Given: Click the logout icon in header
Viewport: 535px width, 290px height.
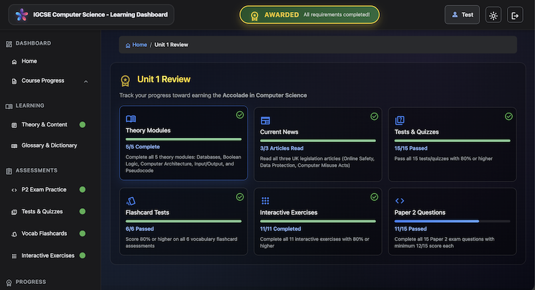Looking at the screenshot, I should point(515,15).
